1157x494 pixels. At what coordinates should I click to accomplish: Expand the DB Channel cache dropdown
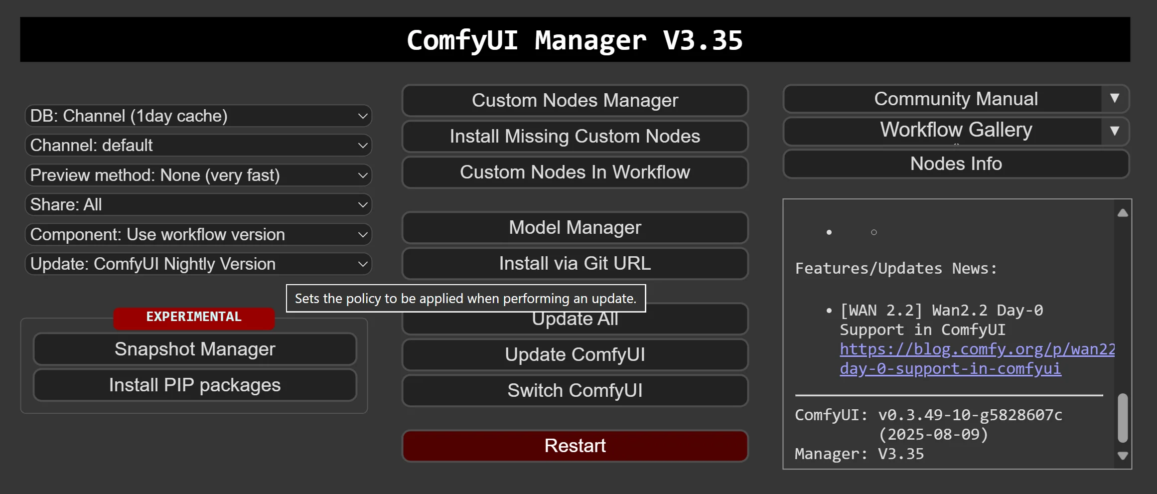[198, 116]
